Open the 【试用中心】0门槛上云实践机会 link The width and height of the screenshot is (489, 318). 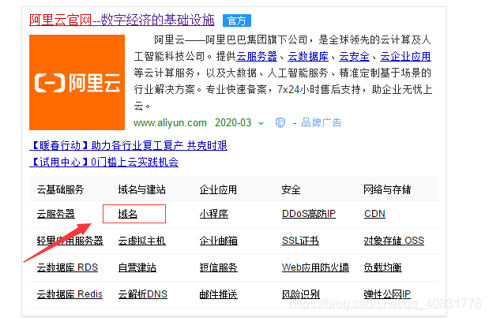pos(103,162)
